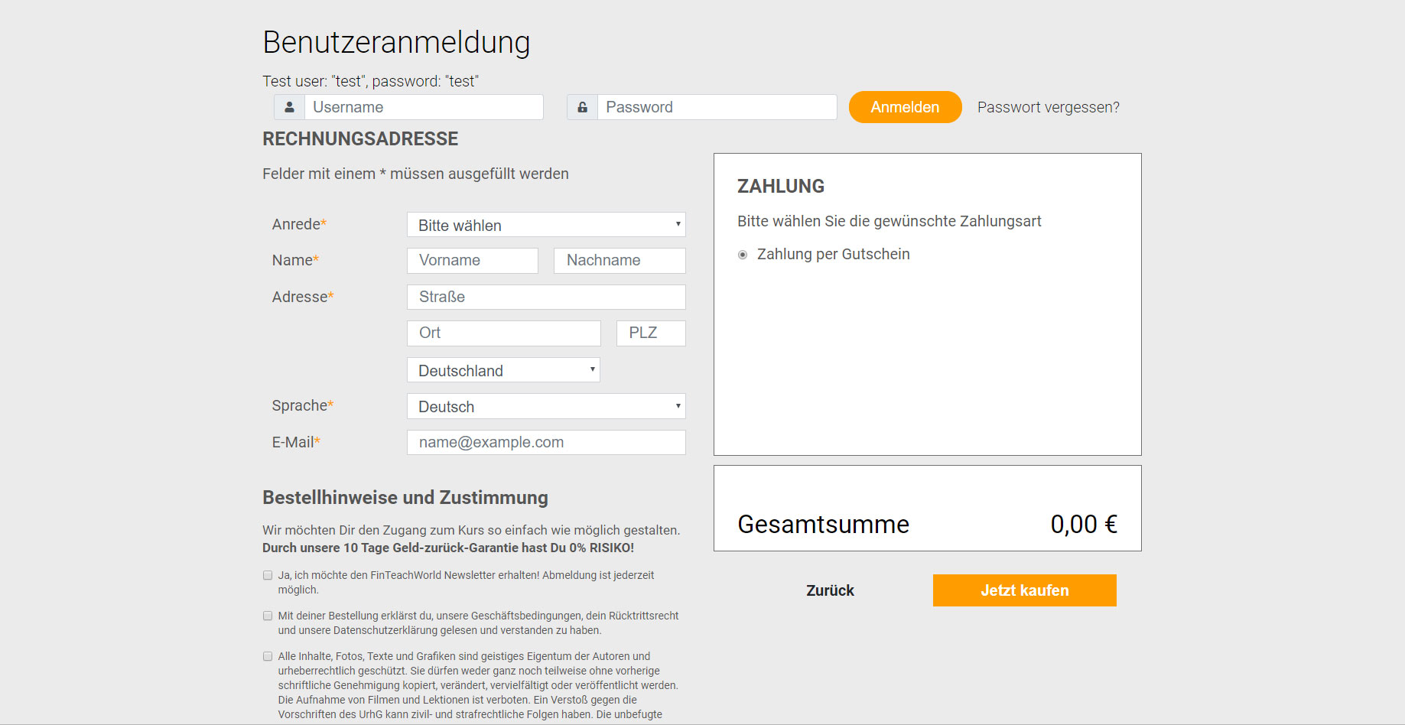The image size is (1405, 725).
Task: Select Zahlung per Gutschein radio button
Action: (743, 255)
